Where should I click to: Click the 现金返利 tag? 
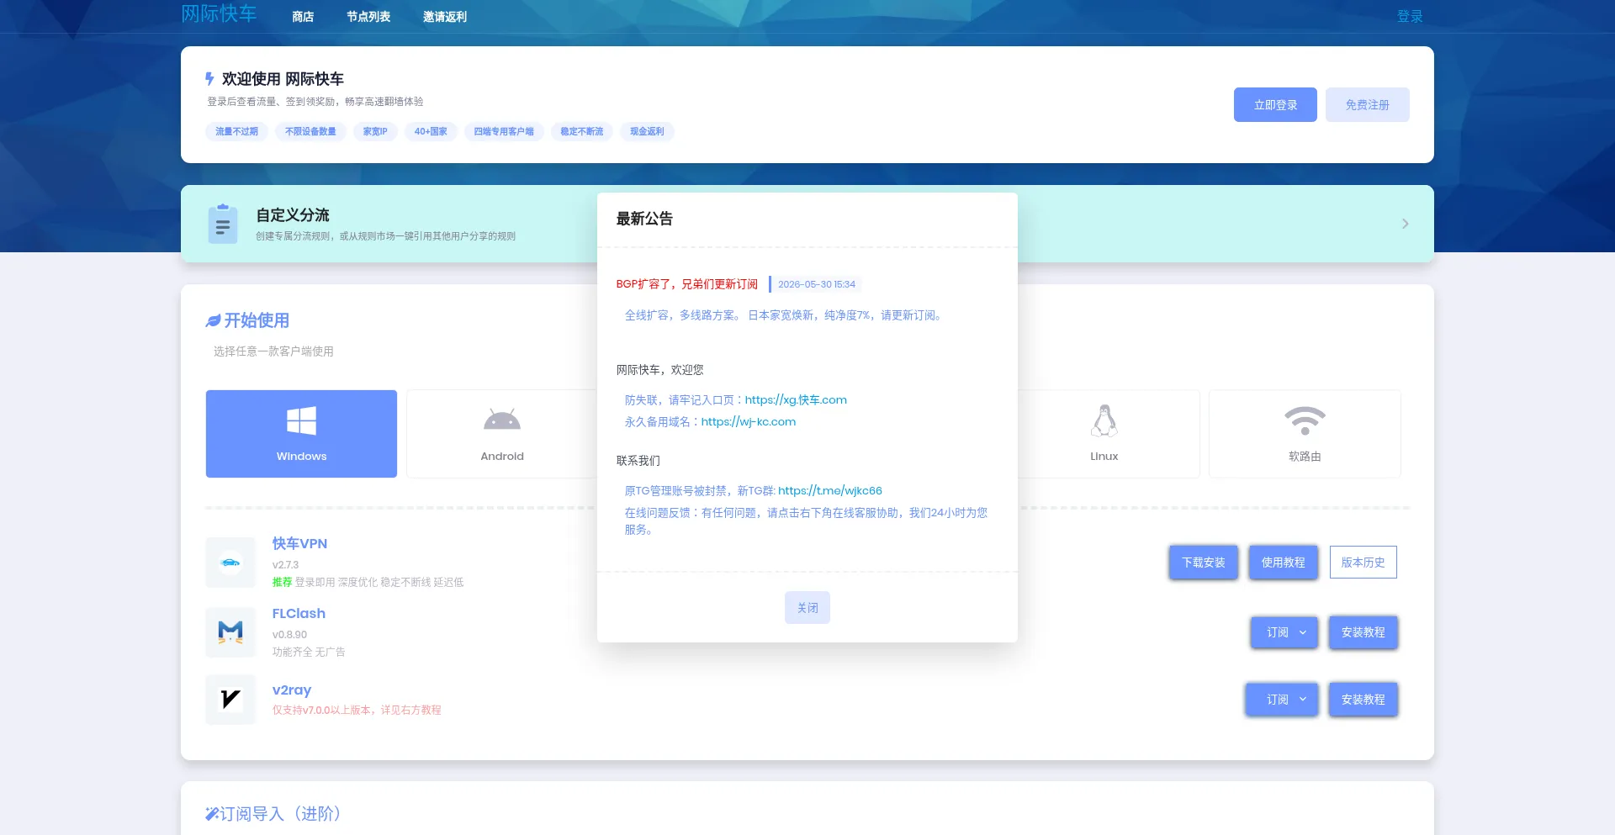click(648, 131)
